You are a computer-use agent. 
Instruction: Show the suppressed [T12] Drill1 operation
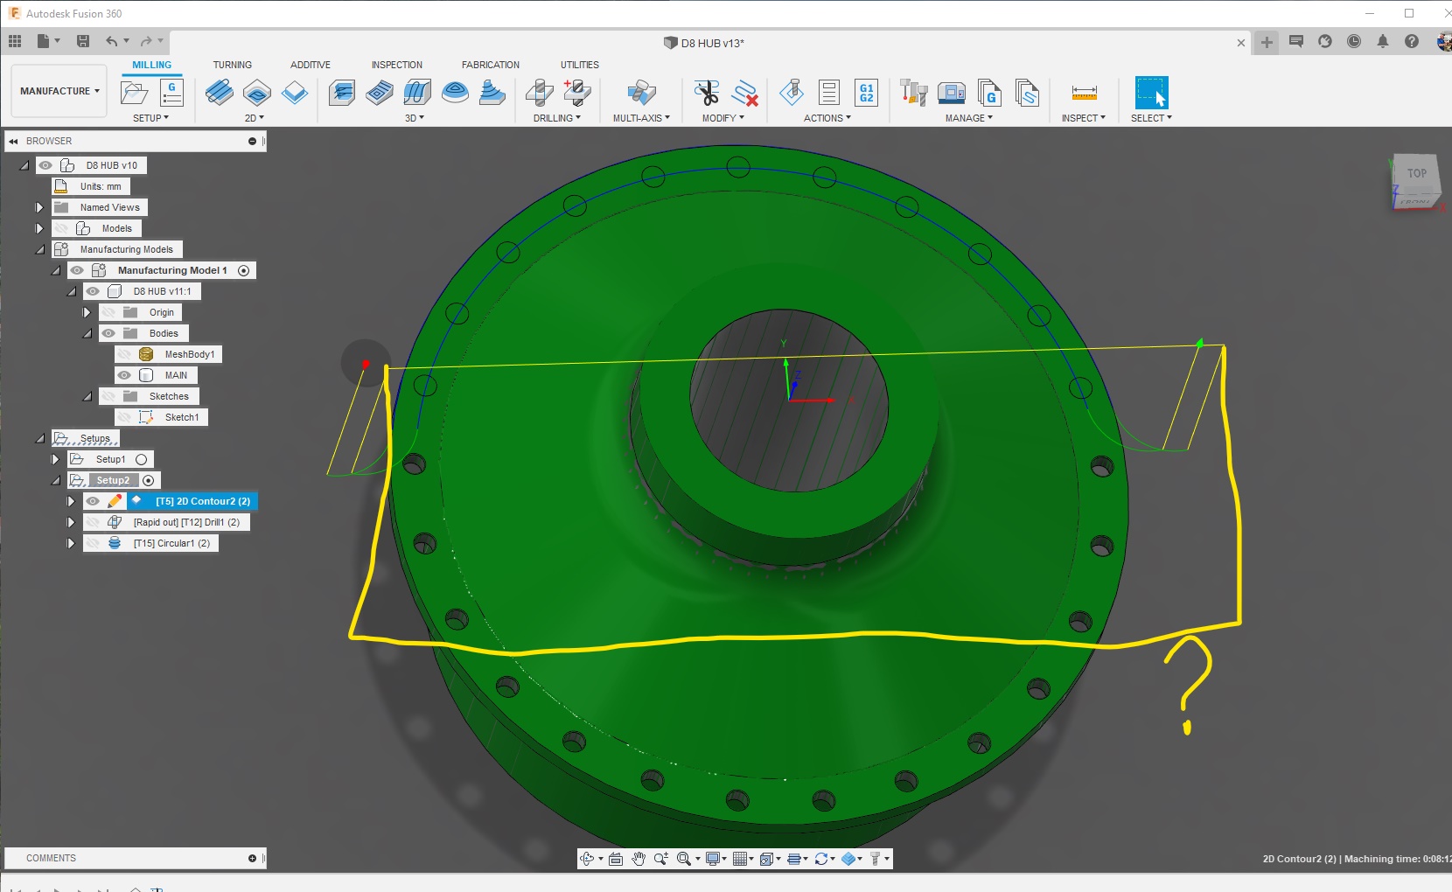[x=93, y=522]
